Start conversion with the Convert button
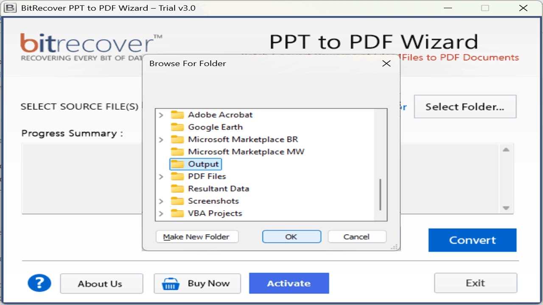 [472, 240]
